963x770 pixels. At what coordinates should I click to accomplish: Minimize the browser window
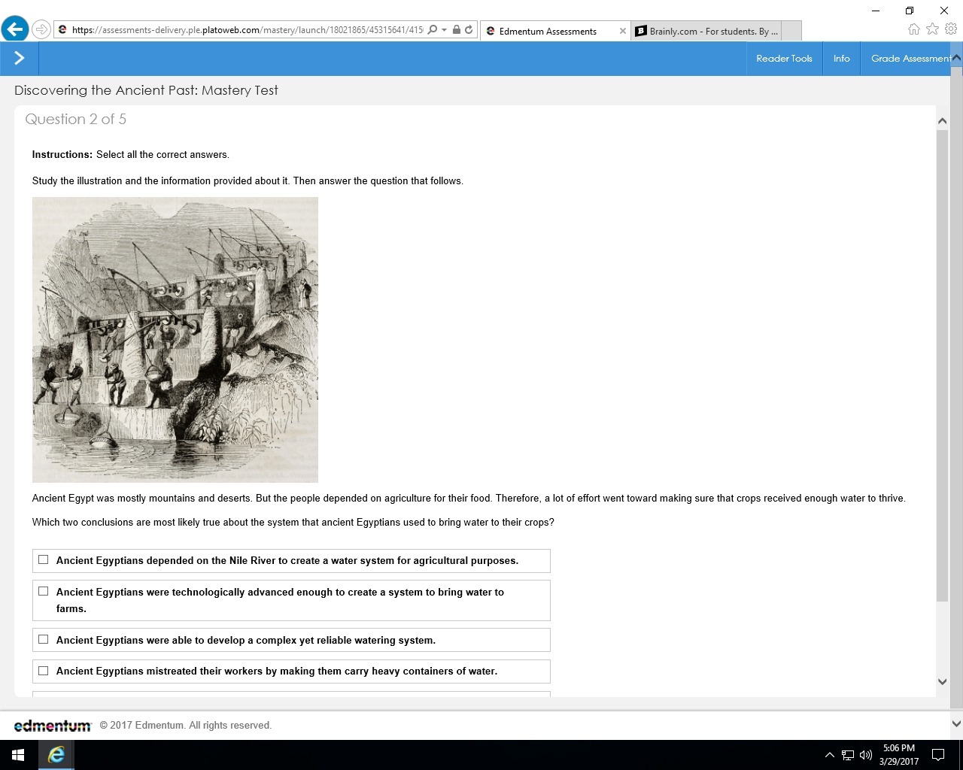point(876,11)
